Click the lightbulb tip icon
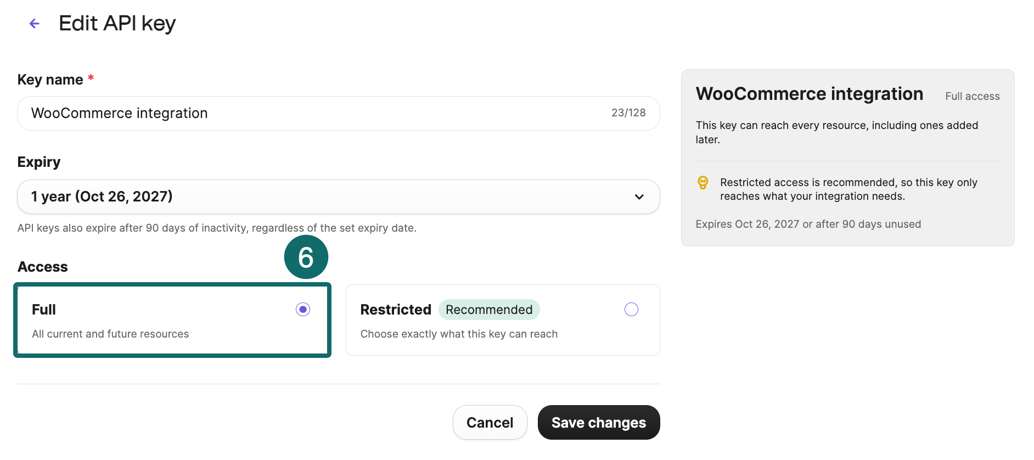Image resolution: width=1034 pixels, height=460 pixels. [703, 183]
